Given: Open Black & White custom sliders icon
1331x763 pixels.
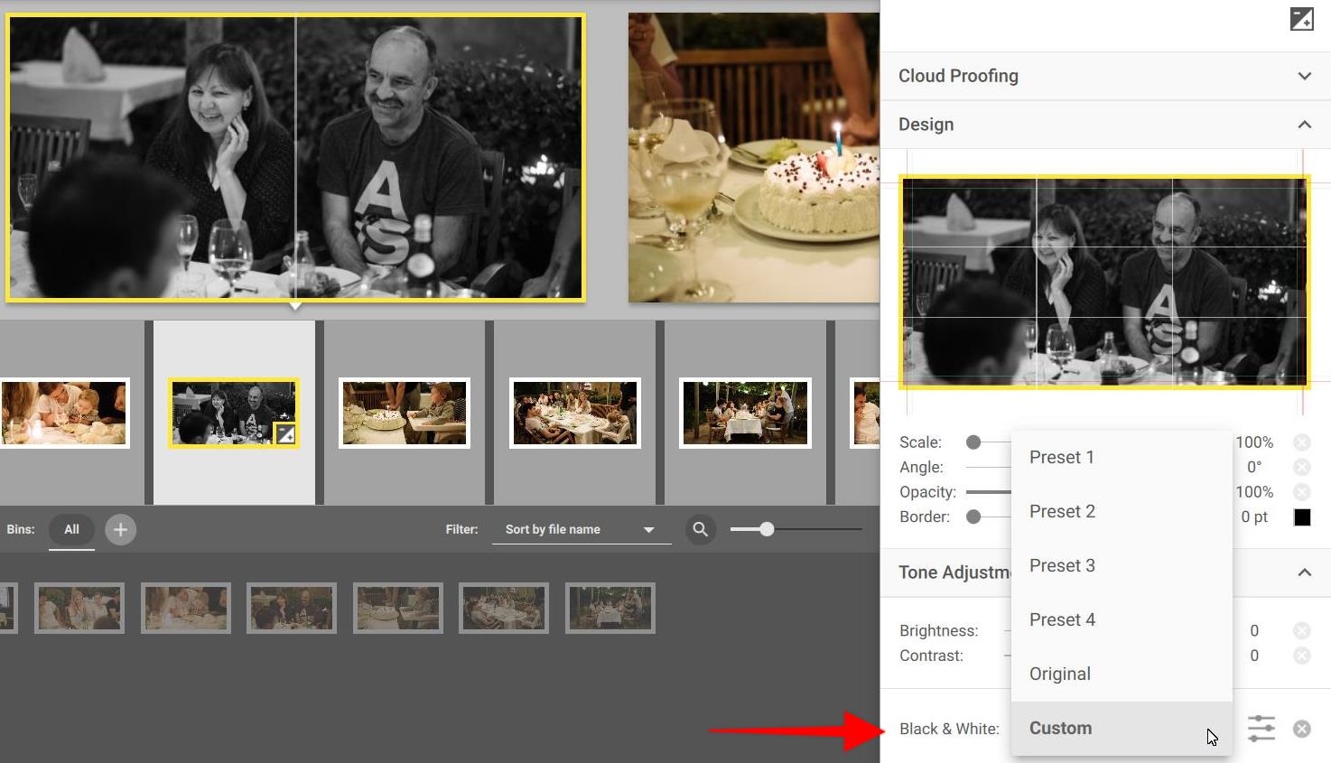Looking at the screenshot, I should pyautogui.click(x=1261, y=729).
